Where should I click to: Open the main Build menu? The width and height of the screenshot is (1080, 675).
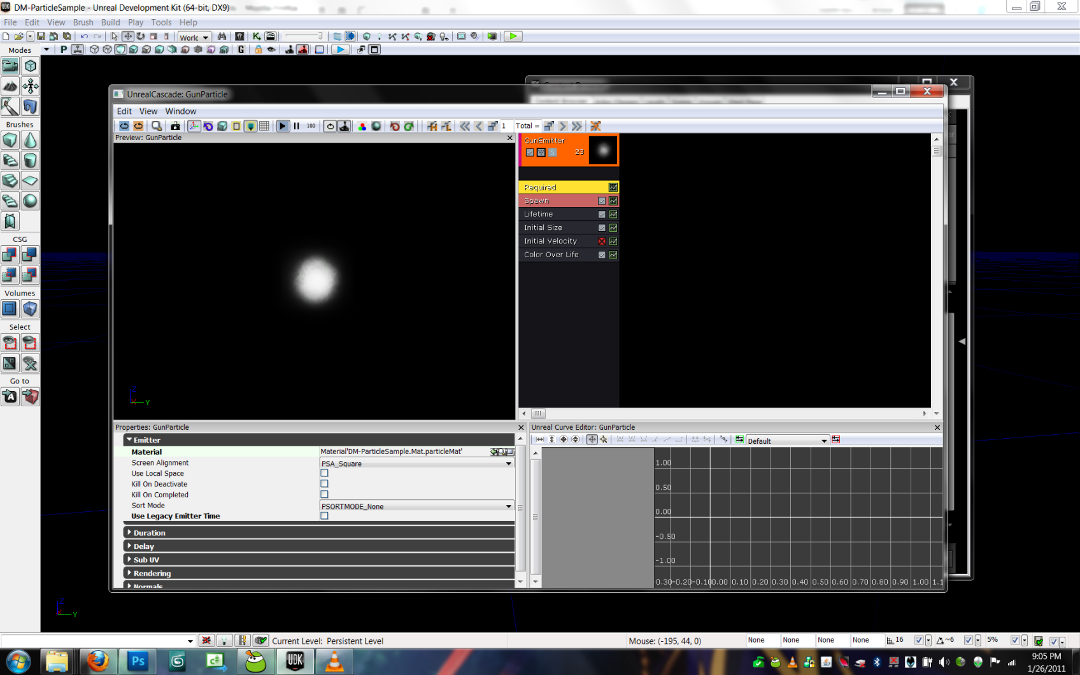[x=111, y=22]
